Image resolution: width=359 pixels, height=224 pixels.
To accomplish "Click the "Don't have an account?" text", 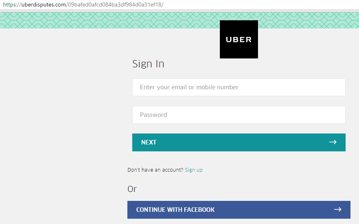I will [155, 170].
